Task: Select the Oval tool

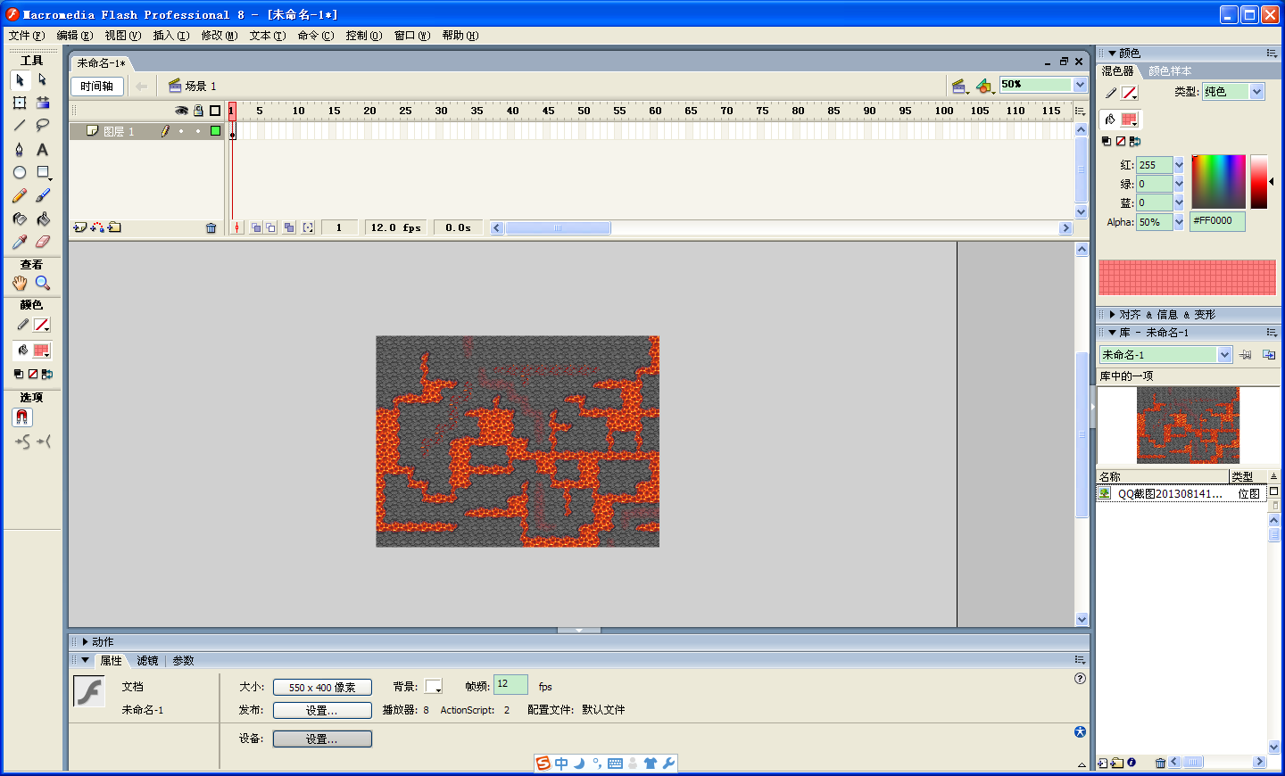Action: pos(20,173)
